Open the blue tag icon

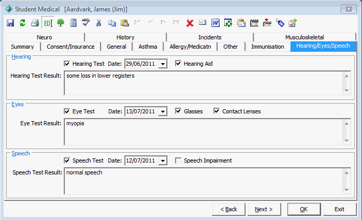280,23
